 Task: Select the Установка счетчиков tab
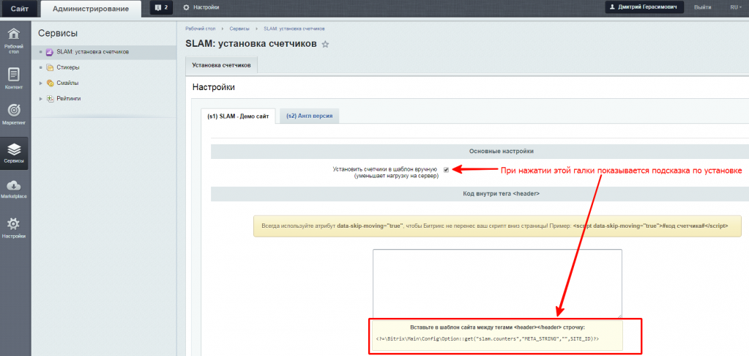pos(221,65)
